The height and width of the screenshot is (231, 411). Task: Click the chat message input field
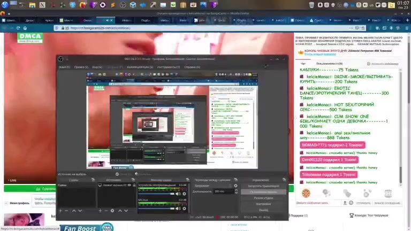[x=318, y=203]
